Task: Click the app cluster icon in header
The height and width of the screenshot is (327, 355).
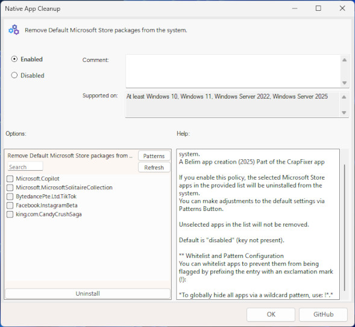Action: [14, 30]
